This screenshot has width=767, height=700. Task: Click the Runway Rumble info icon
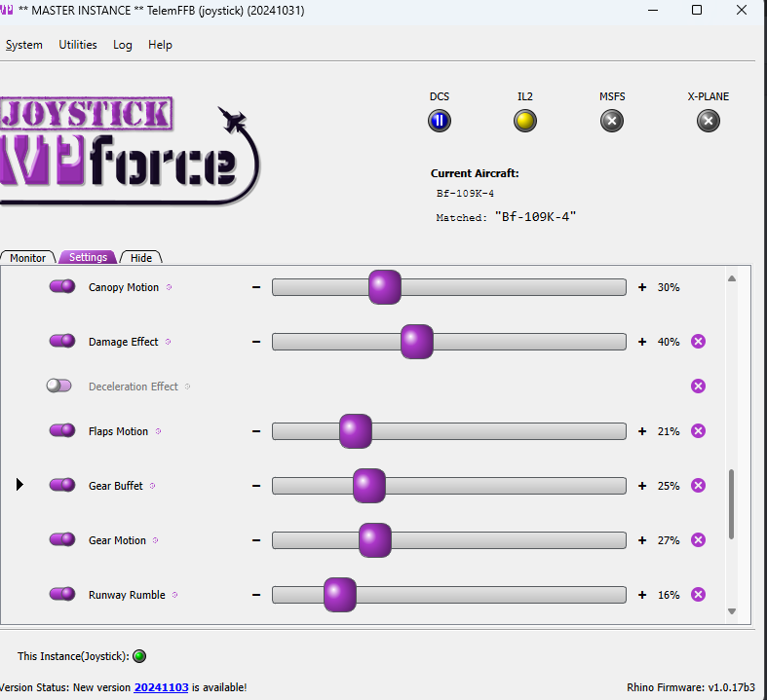[x=174, y=595]
